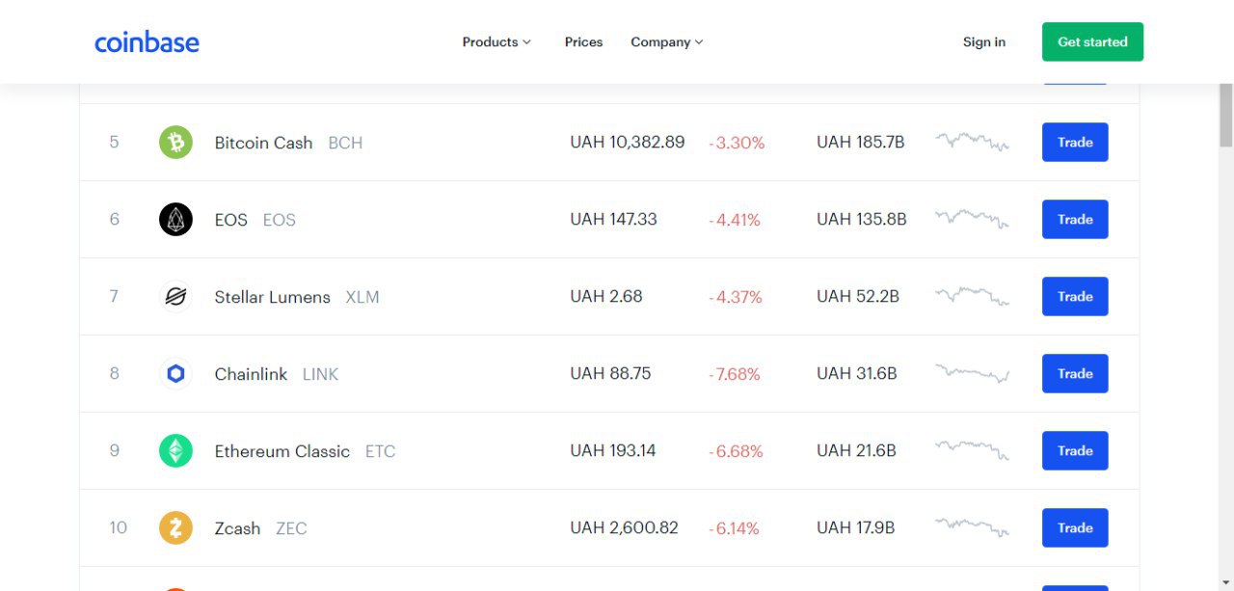
Task: Open the Prices menu item
Action: (x=583, y=42)
